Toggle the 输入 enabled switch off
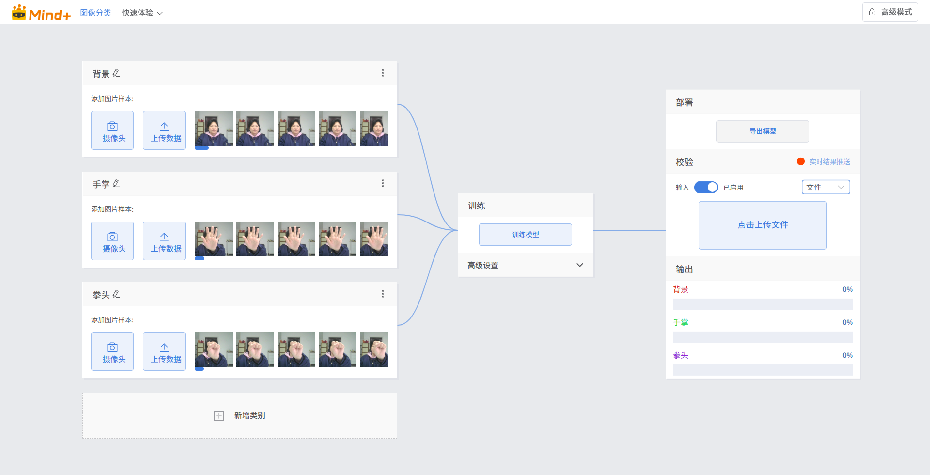 coord(706,188)
